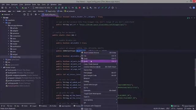Image resolution: width=196 pixels, height=110 pixels.
Task: Open the Refactor submenu in context menu
Action: coord(99,78)
